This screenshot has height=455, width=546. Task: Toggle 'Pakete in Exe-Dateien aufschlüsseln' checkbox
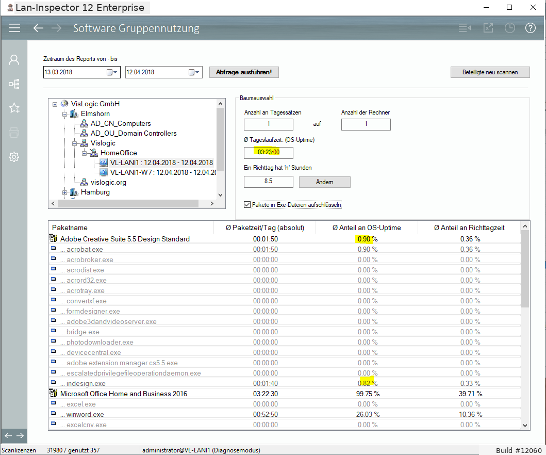coord(247,204)
